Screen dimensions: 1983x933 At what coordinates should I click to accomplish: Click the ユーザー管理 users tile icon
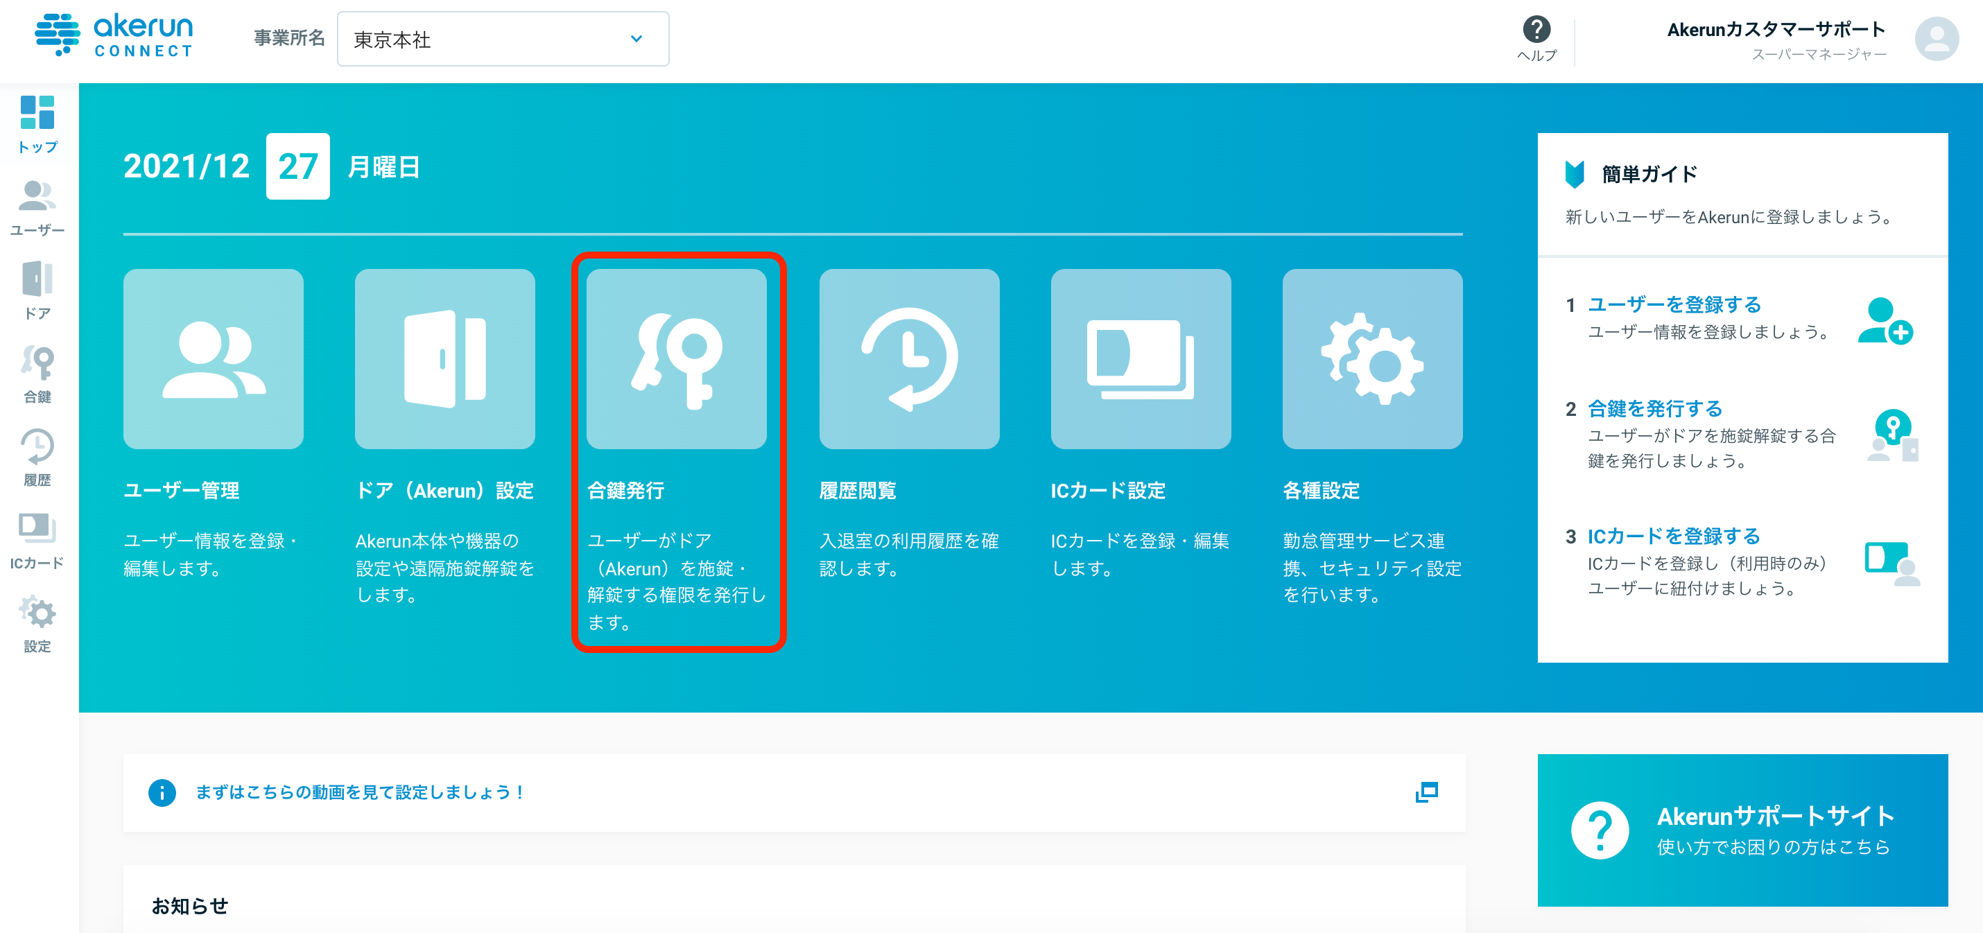tap(214, 359)
